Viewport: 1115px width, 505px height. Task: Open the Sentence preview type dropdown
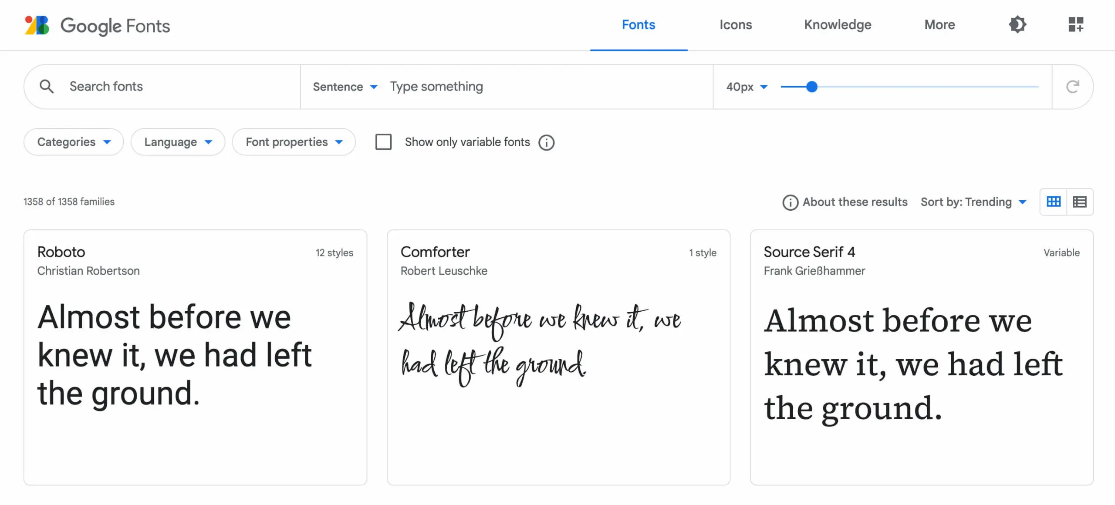pos(345,87)
